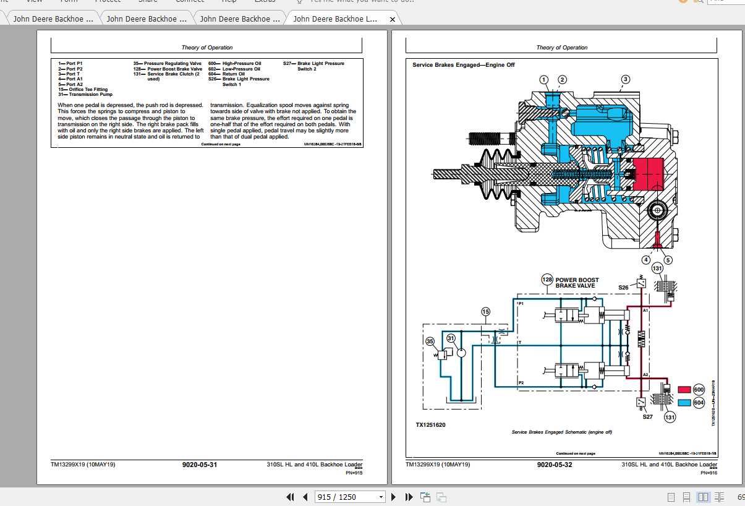The height and width of the screenshot is (506, 745).
Task: Toggle facing two-page view mode
Action: 703,497
